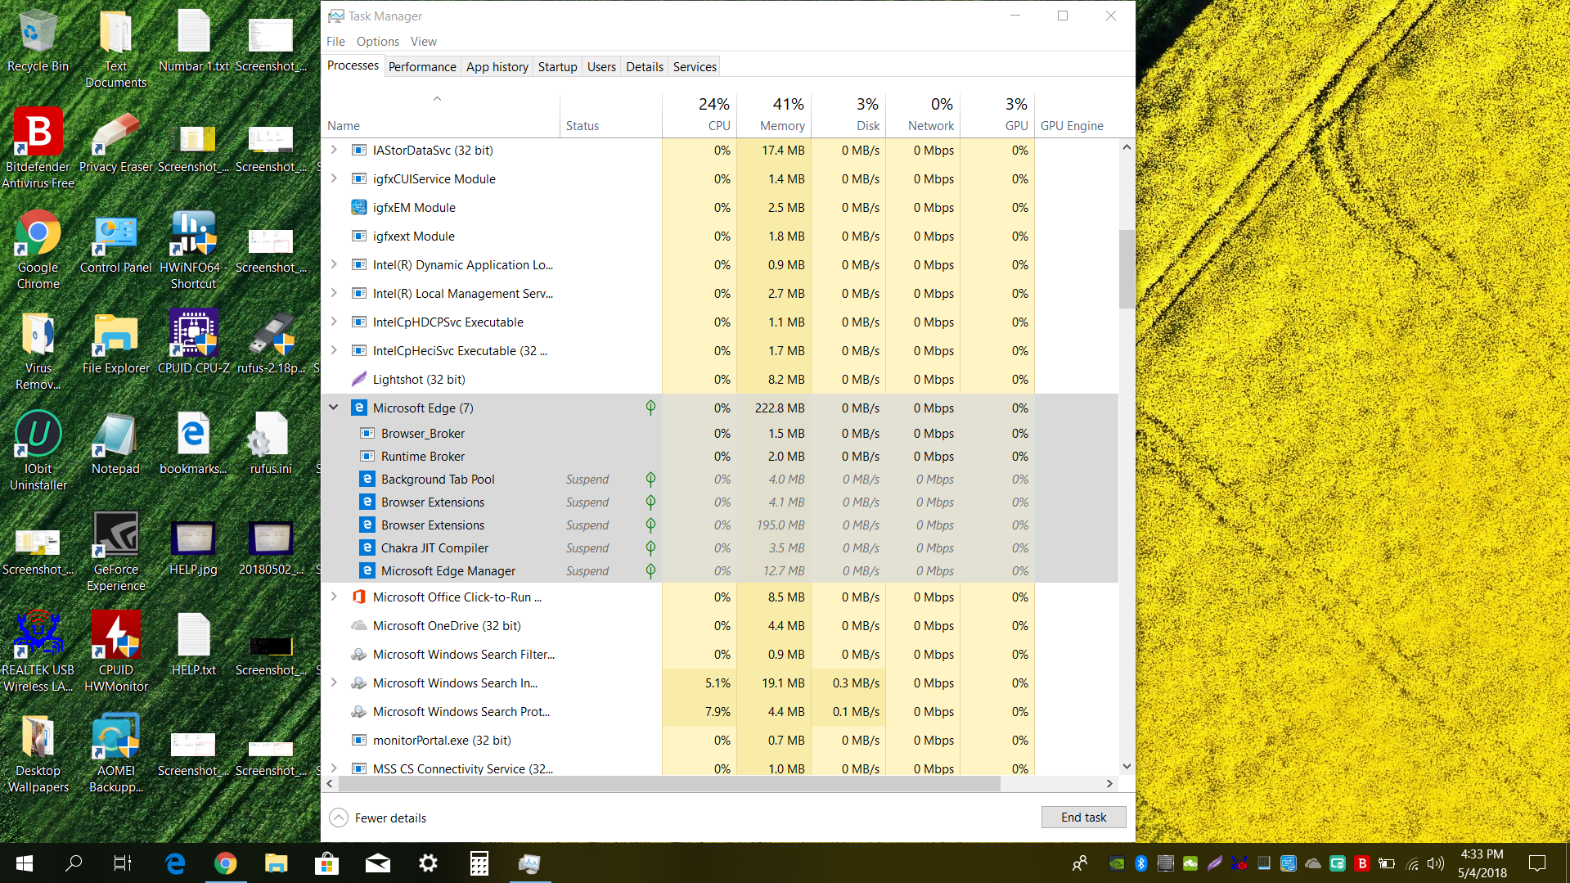This screenshot has width=1570, height=883.
Task: Sort processes by Memory column header
Action: click(x=781, y=125)
